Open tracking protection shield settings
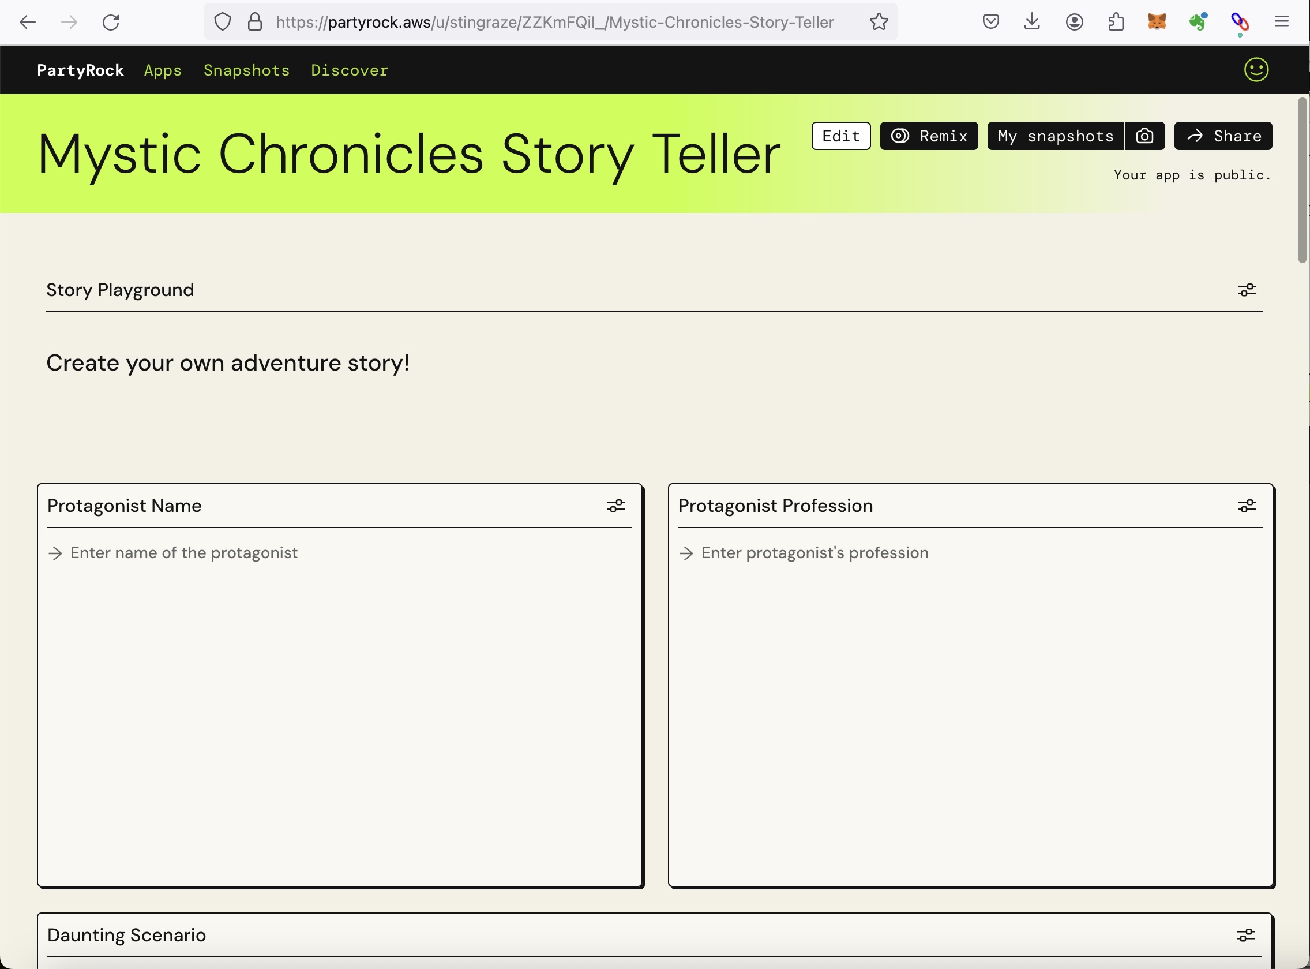The height and width of the screenshot is (969, 1310). tap(223, 21)
